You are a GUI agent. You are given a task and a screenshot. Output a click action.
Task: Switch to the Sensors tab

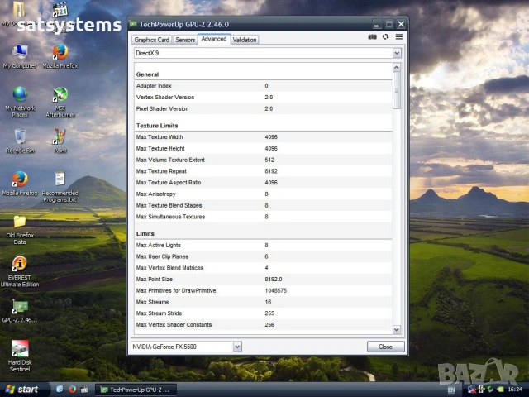click(x=185, y=40)
